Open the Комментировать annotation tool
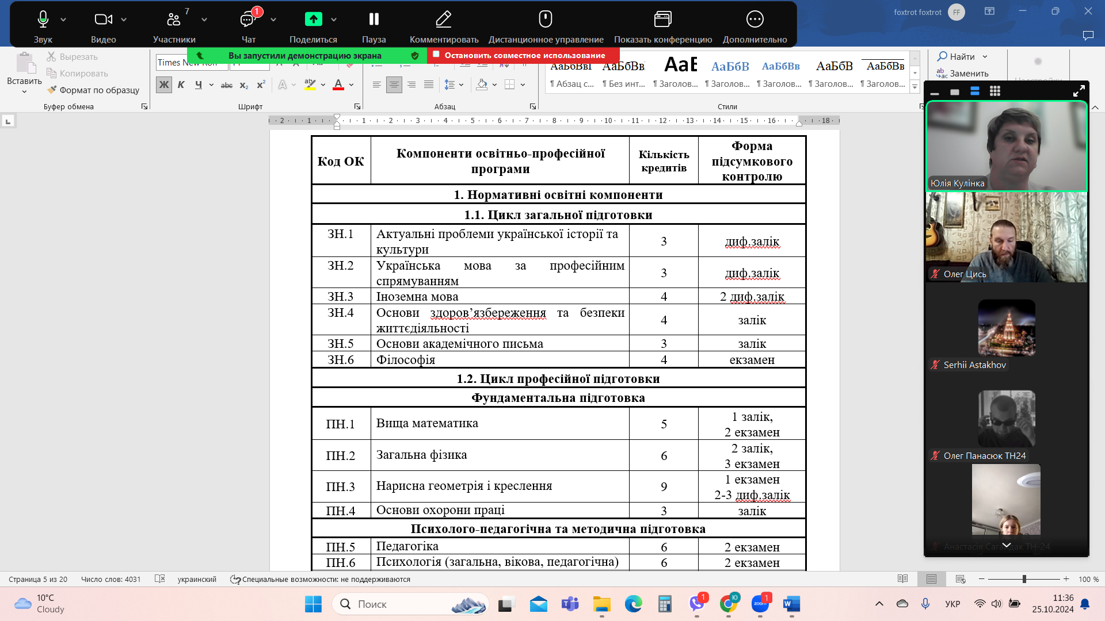 [444, 25]
